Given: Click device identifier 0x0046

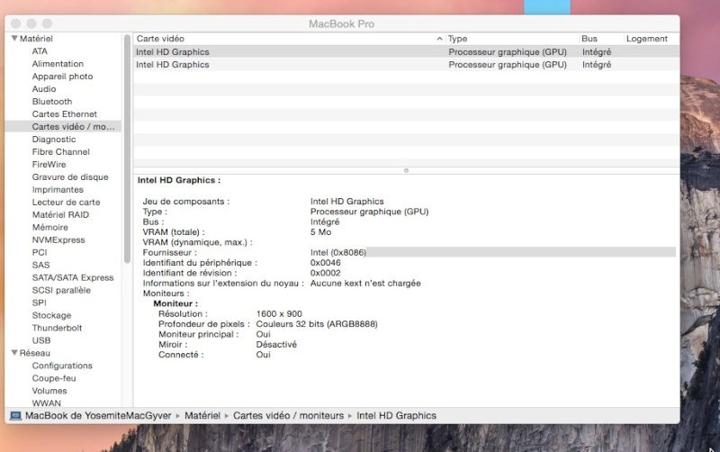Looking at the screenshot, I should point(326,263).
